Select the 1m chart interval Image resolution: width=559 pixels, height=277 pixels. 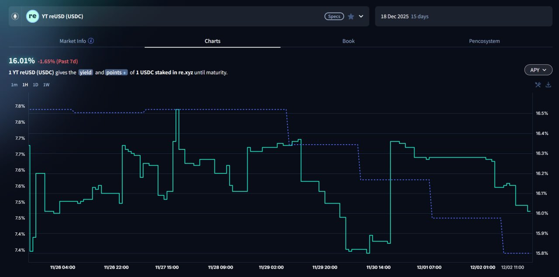14,85
